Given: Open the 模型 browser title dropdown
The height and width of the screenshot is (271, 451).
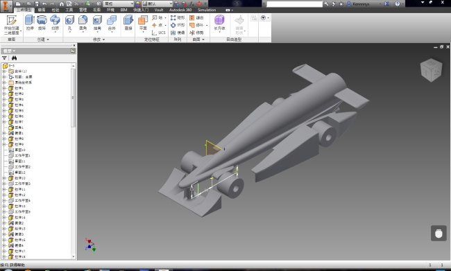Looking at the screenshot, I should coord(9,51).
